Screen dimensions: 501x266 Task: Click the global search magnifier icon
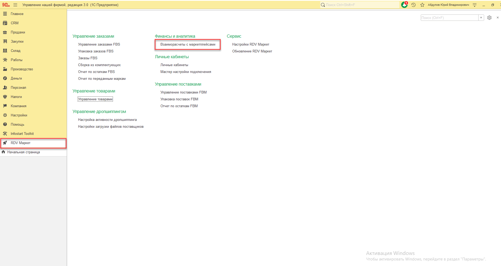pos(323,5)
